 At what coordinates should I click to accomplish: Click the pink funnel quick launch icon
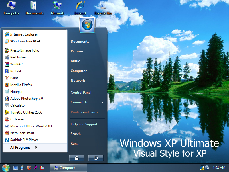(35, 168)
